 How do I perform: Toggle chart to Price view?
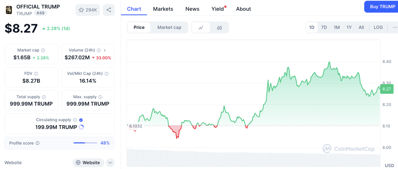pos(139,27)
